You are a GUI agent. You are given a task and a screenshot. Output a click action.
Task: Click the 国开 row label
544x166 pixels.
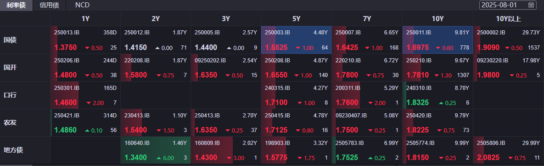[x=10, y=67]
